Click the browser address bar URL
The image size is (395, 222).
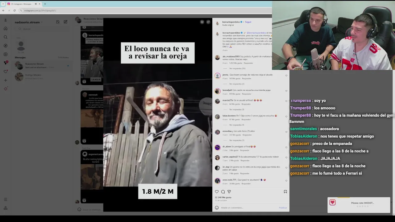[x=40, y=10]
